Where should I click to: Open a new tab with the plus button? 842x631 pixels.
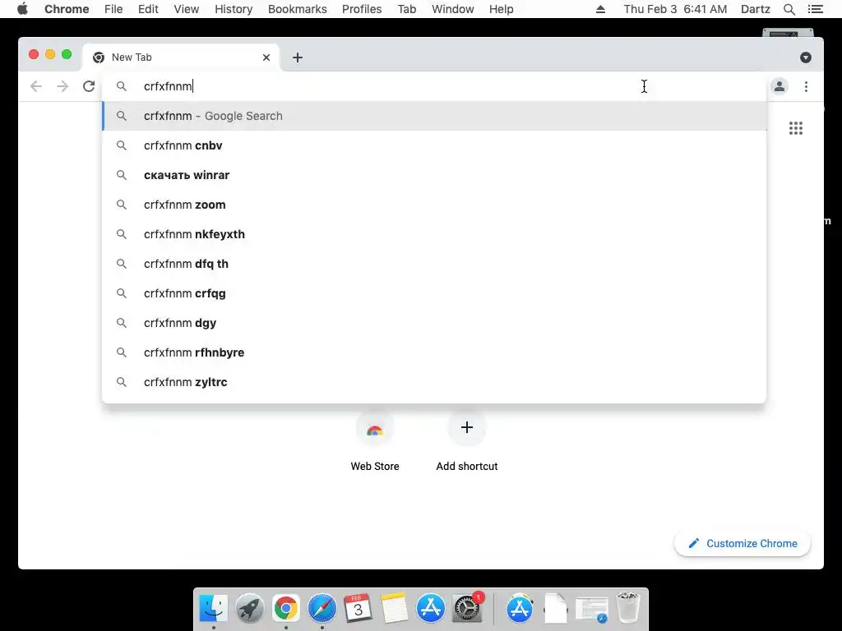(298, 58)
